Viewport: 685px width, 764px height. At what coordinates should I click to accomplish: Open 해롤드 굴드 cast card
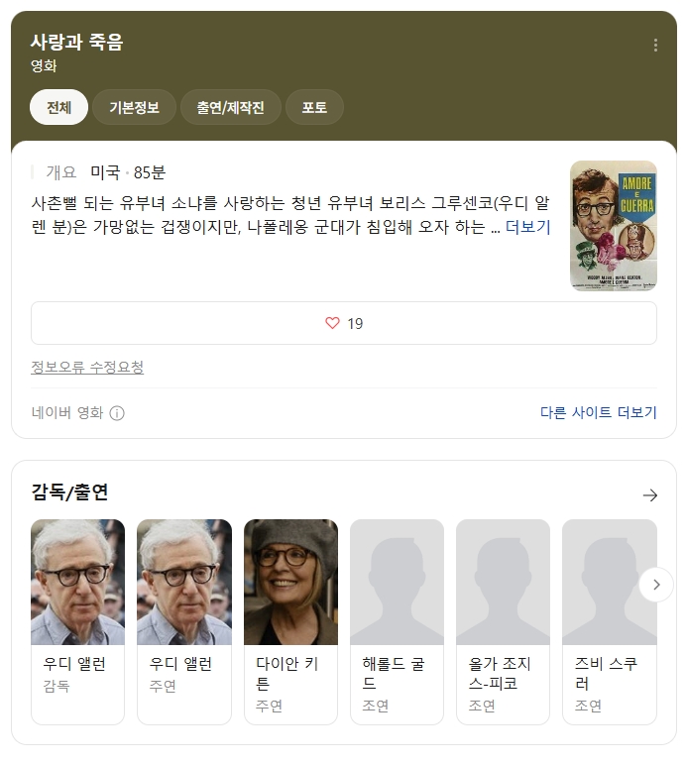coord(397,621)
